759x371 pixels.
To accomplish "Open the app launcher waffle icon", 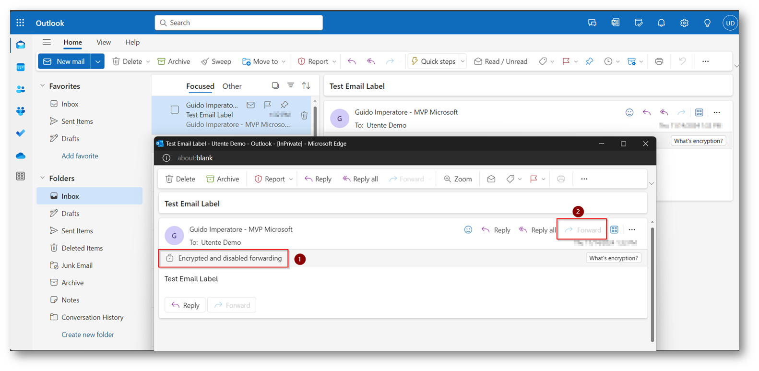I will pyautogui.click(x=20, y=23).
